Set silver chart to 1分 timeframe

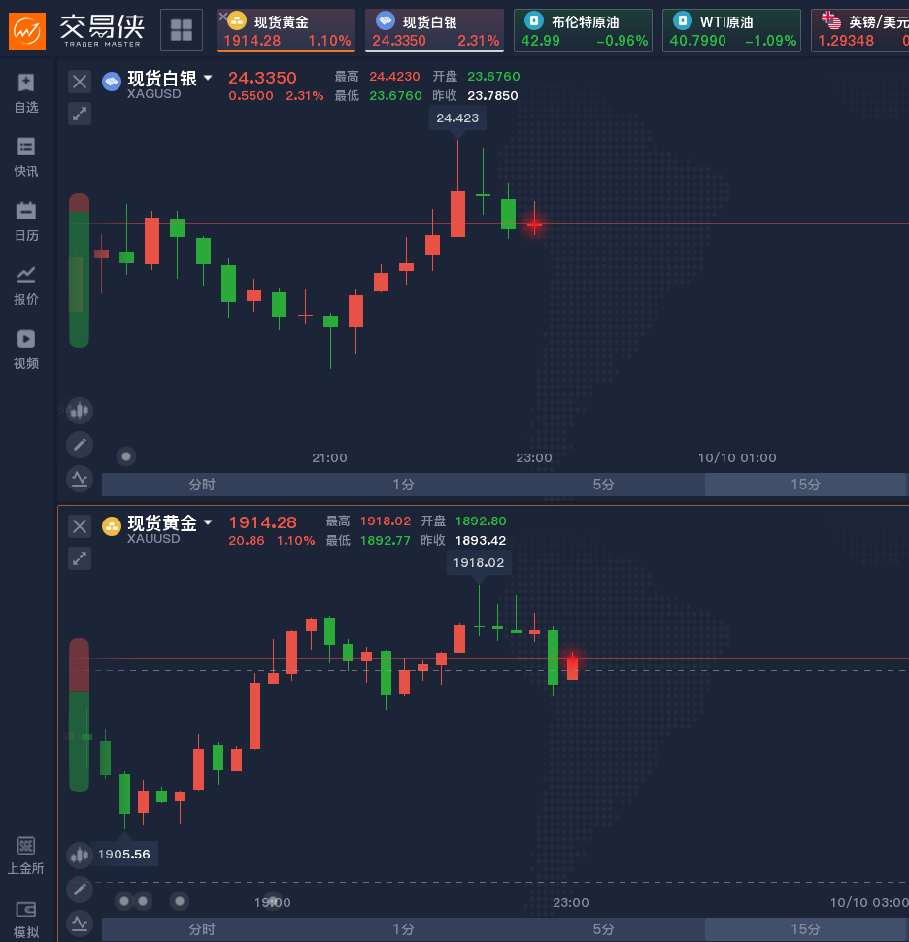403,485
